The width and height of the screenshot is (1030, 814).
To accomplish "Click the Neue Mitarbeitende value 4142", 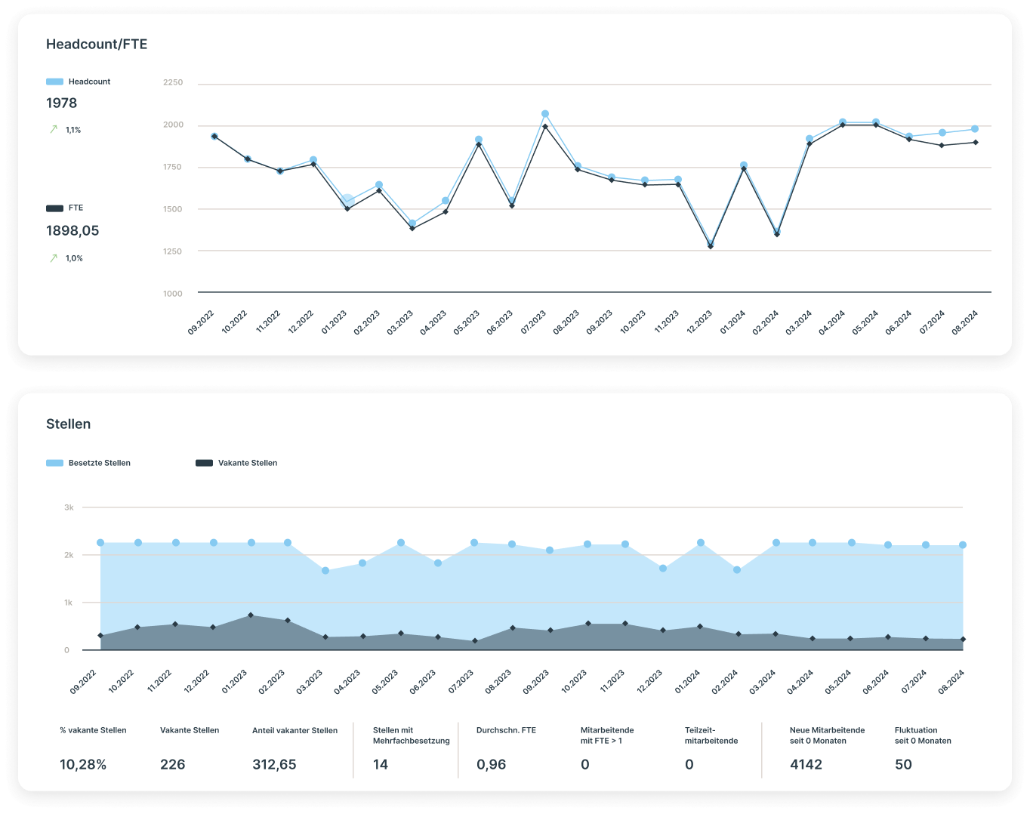I will [x=806, y=765].
